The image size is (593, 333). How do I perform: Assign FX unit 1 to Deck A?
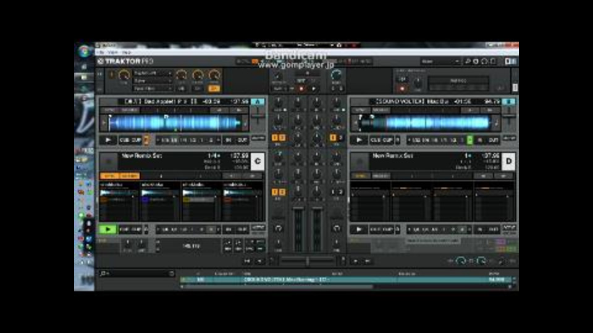(275, 138)
